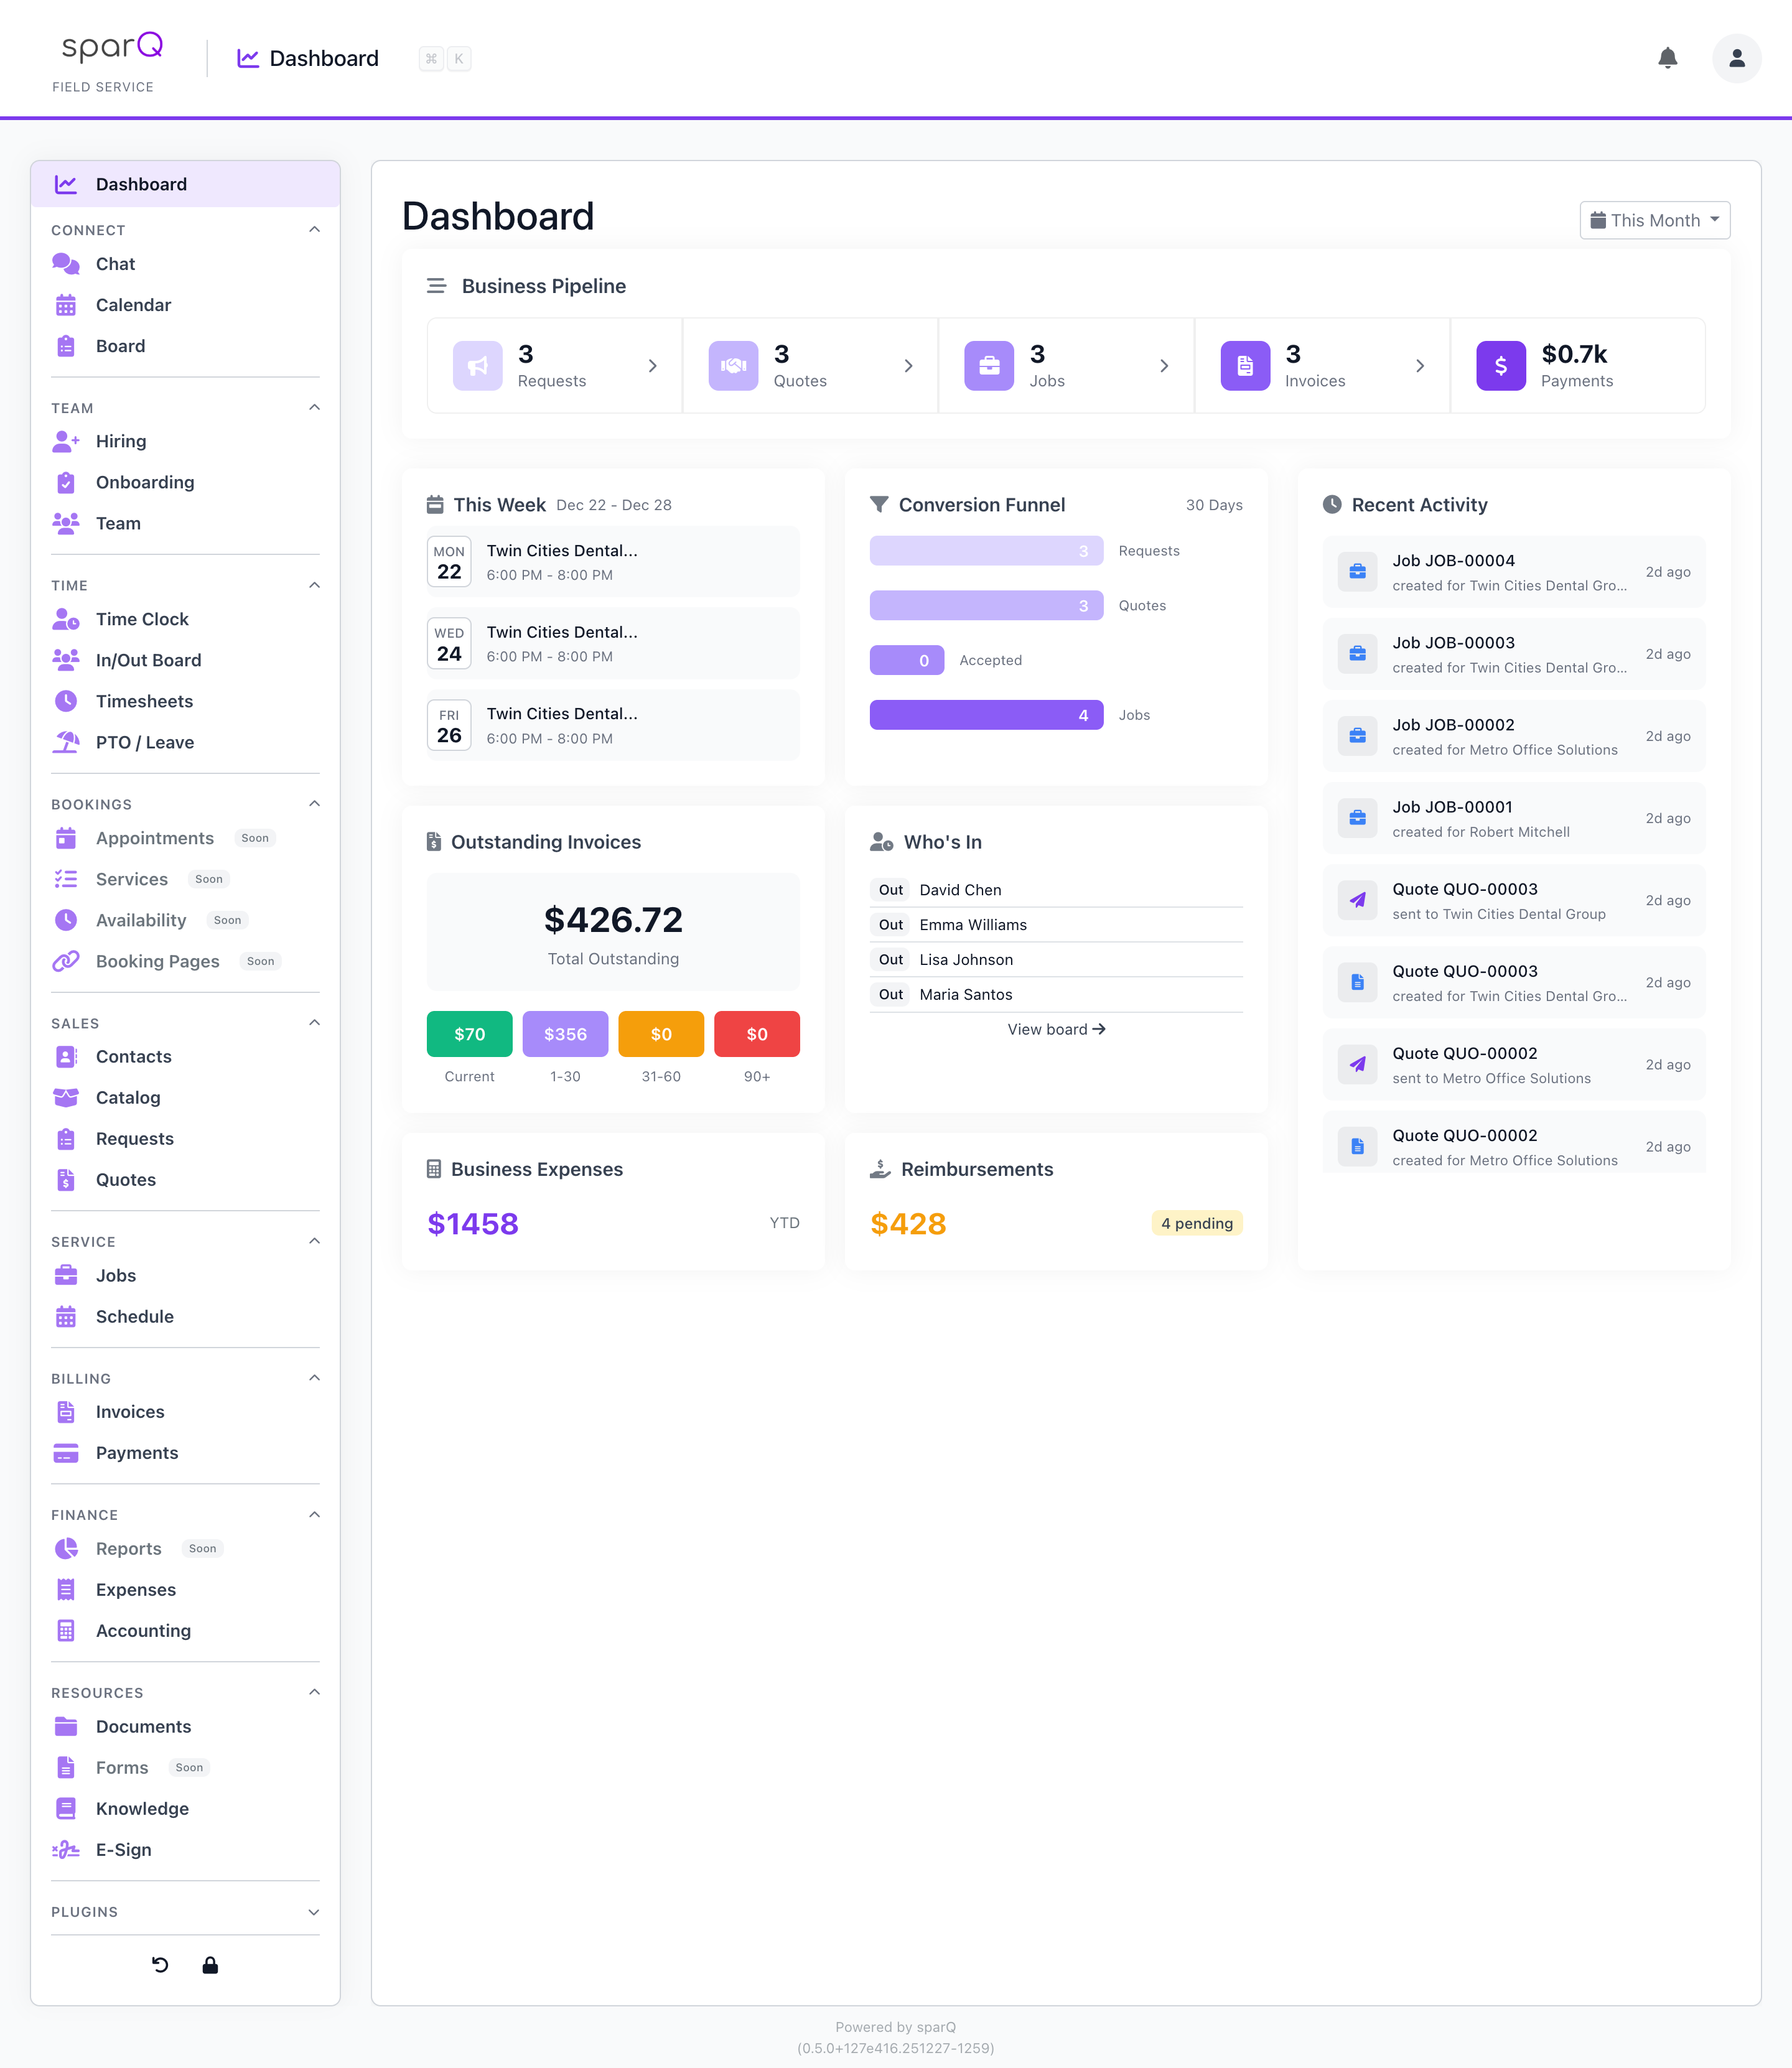1792x2068 pixels.
Task: Click the Payments icon in Business Pipeline
Action: pyautogui.click(x=1501, y=366)
